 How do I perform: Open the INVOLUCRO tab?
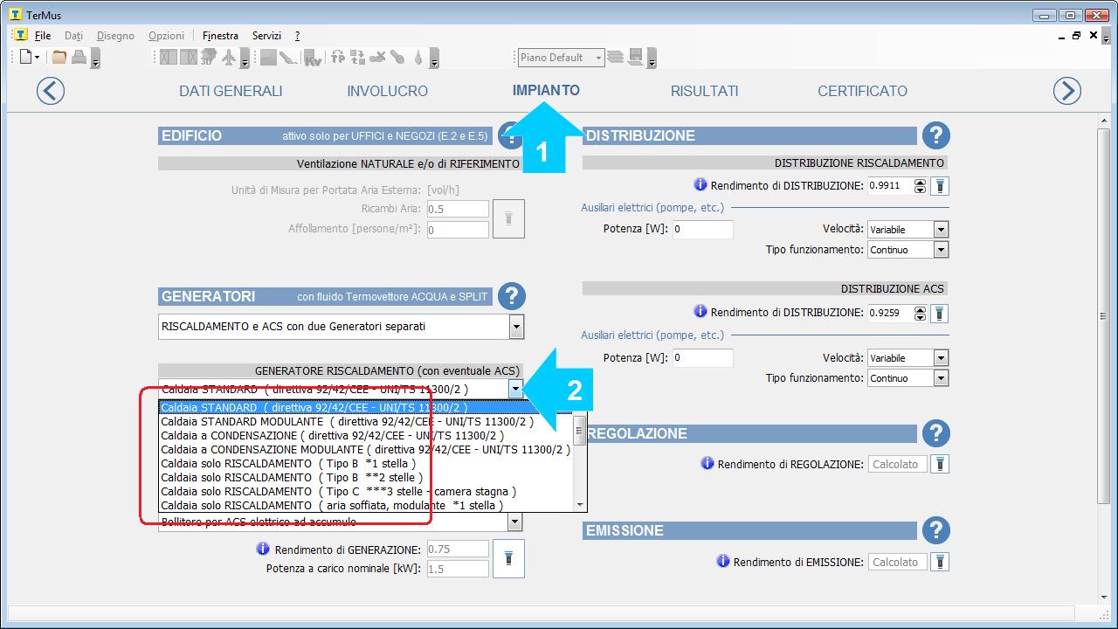tap(387, 91)
